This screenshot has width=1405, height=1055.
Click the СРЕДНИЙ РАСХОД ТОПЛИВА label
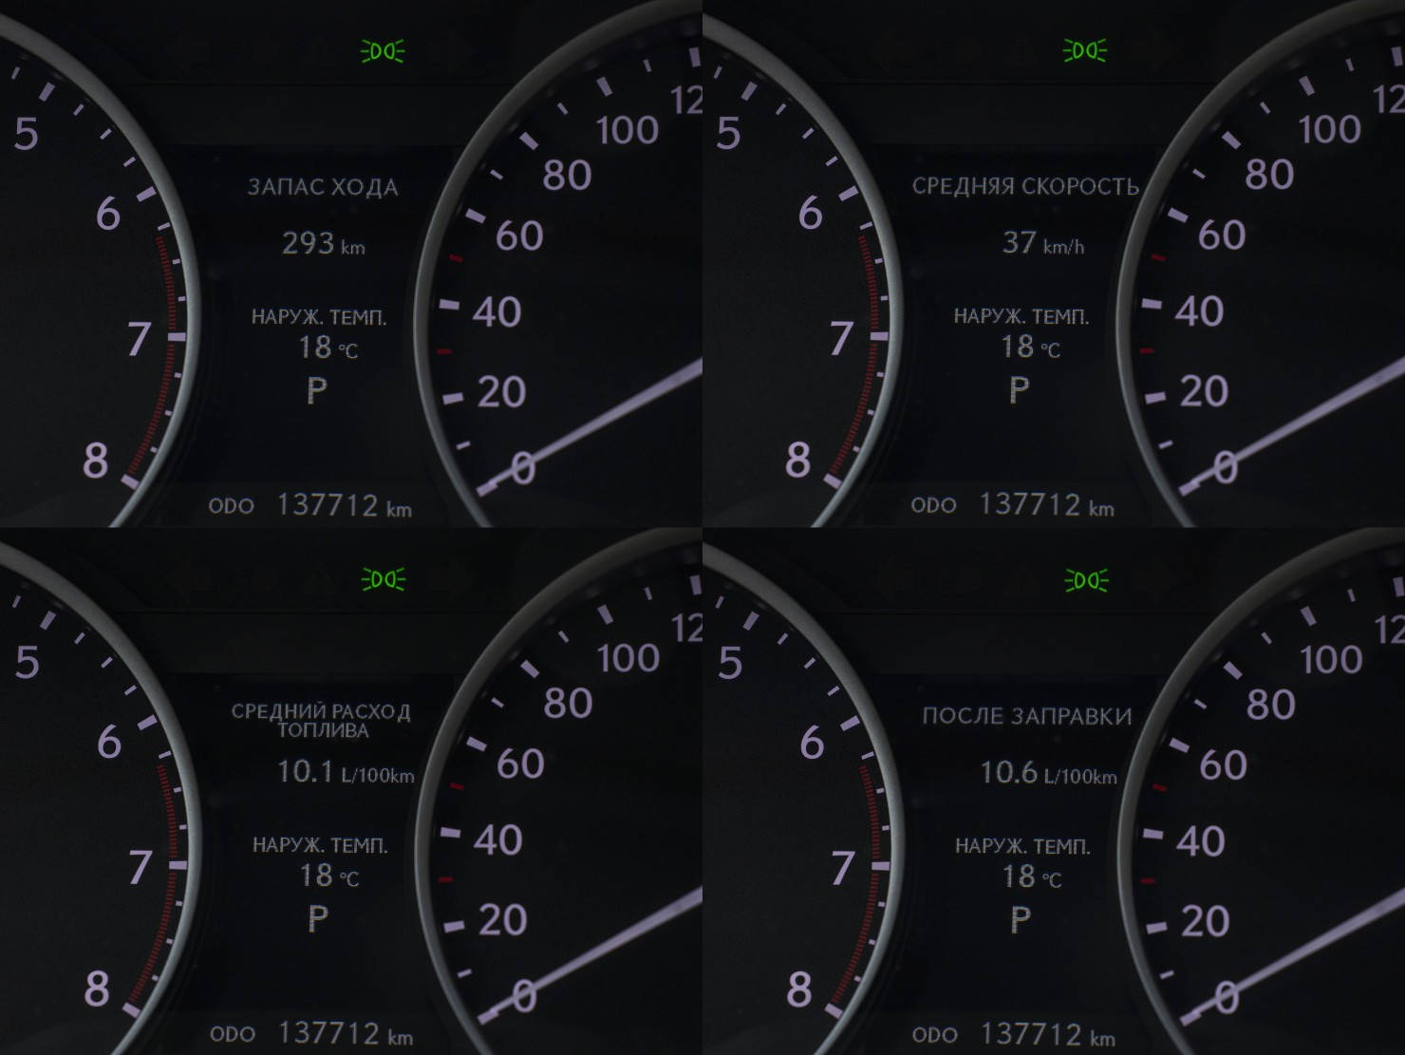(321, 721)
